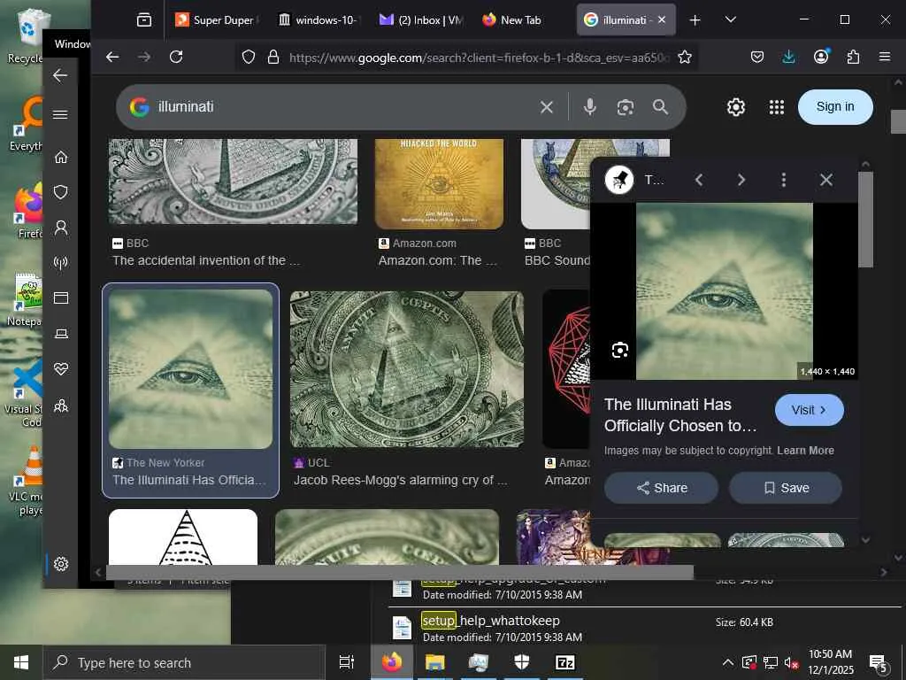Save the previewed Illuminati image

pos(786,488)
